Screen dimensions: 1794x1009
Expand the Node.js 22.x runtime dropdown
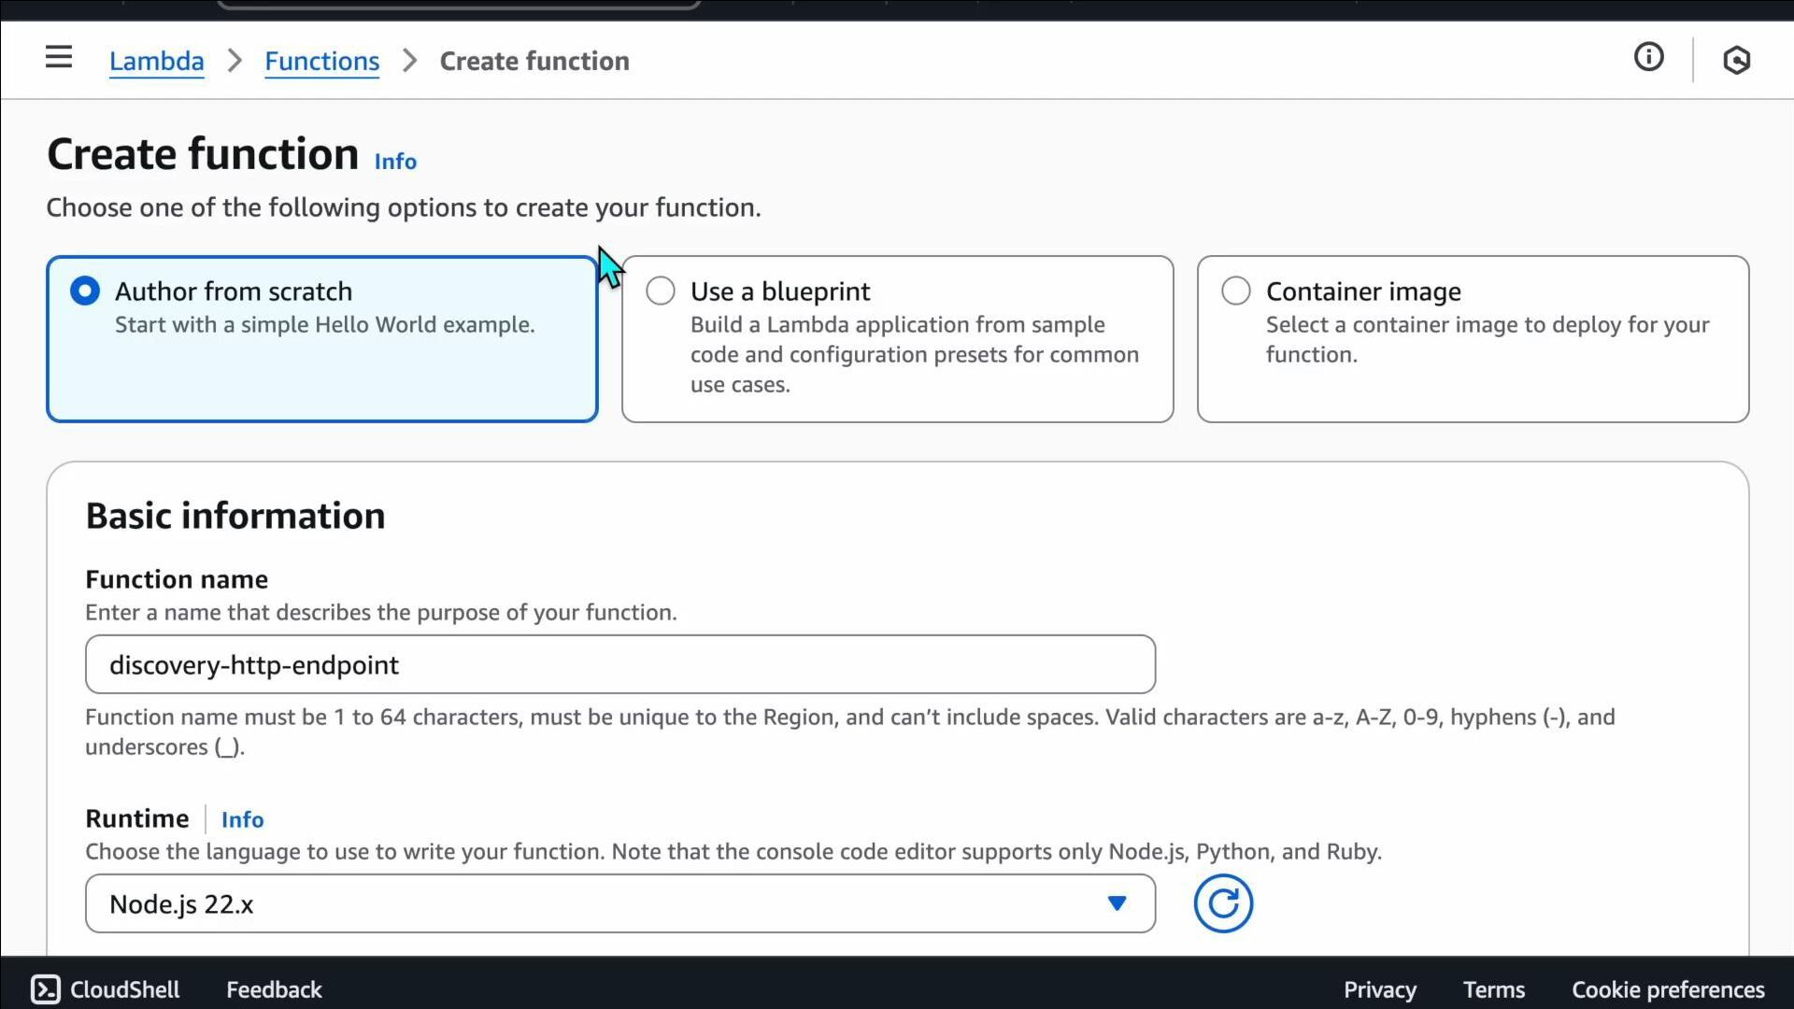(620, 903)
